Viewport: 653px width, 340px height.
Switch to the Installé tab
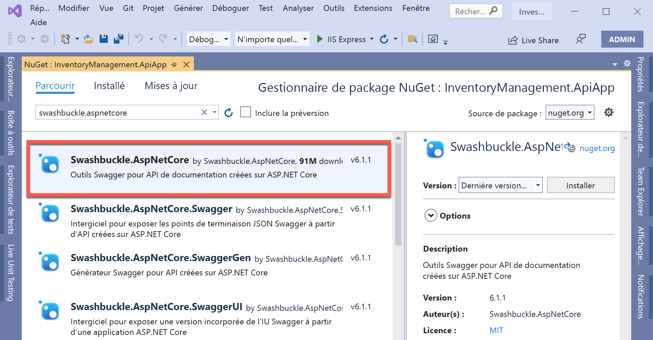pos(109,86)
